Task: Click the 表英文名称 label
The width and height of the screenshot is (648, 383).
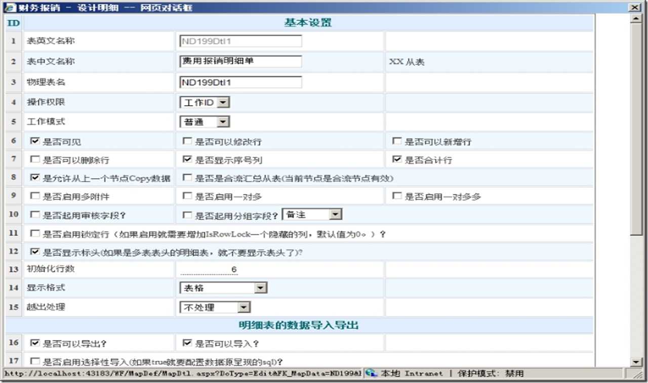Action: click(51, 40)
